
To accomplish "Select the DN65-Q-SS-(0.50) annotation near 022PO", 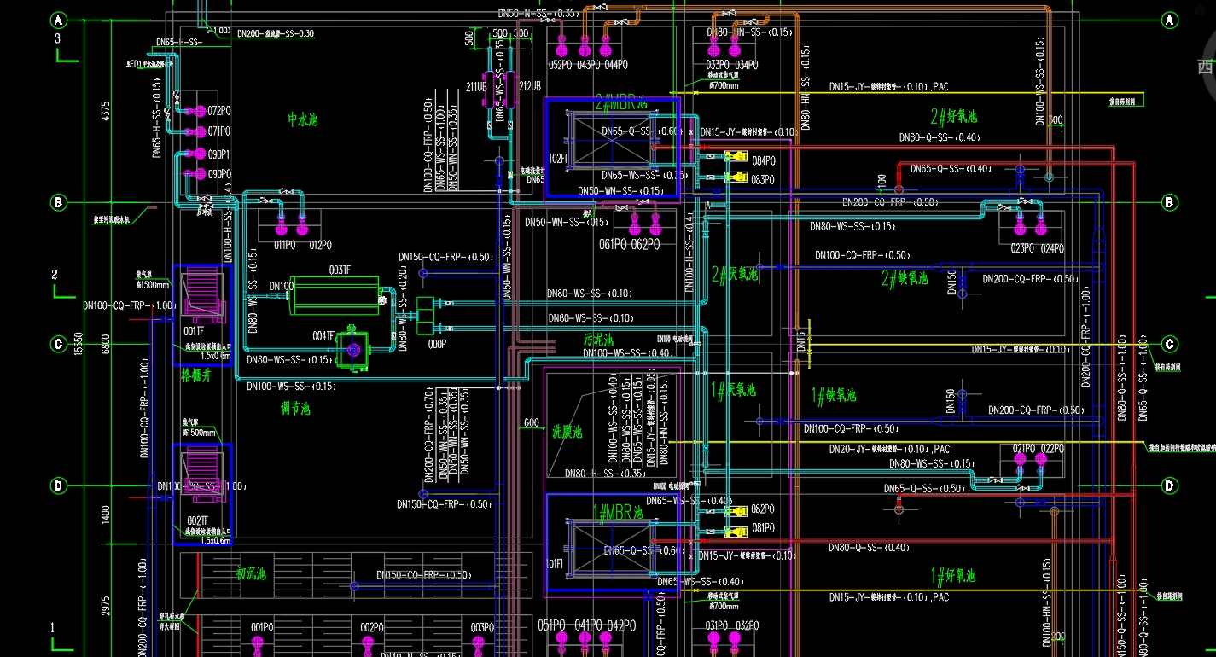I will (x=924, y=489).
